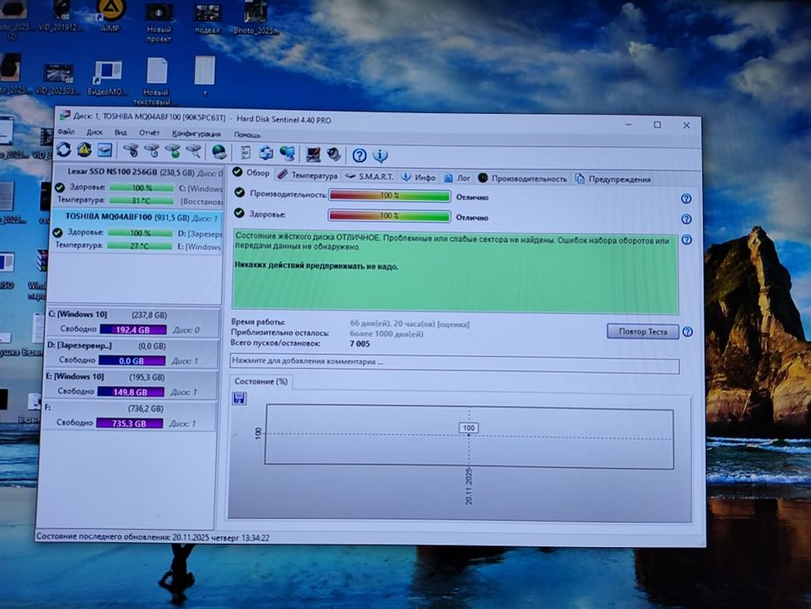Viewport: 811px width, 609px height.
Task: Select the Состояние (%) graph tab
Action: coord(261,382)
